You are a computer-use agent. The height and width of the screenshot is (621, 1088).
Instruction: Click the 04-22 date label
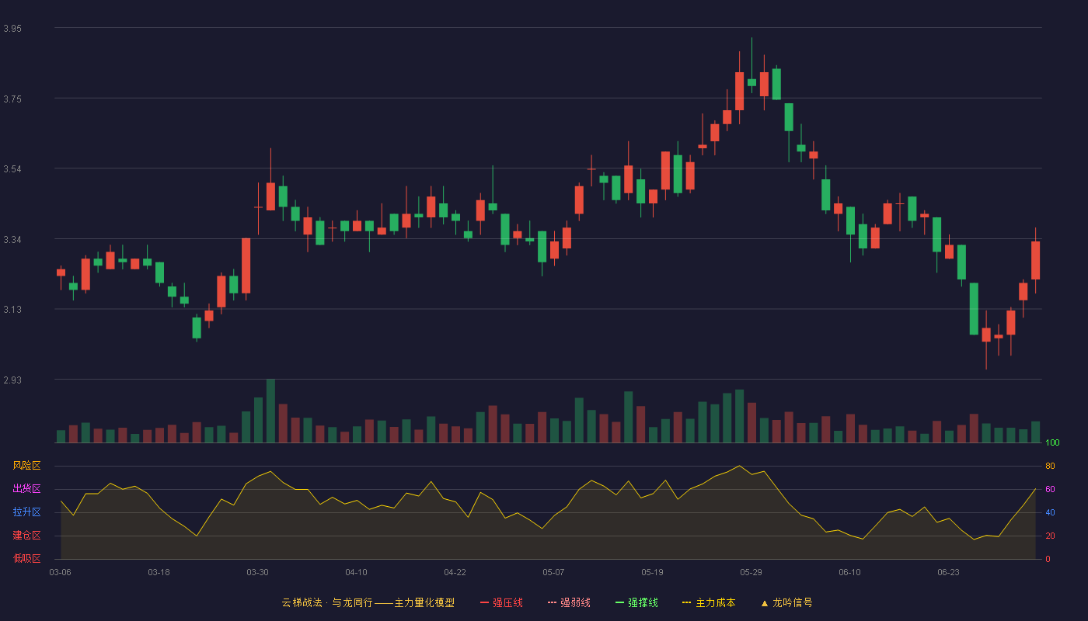click(455, 572)
